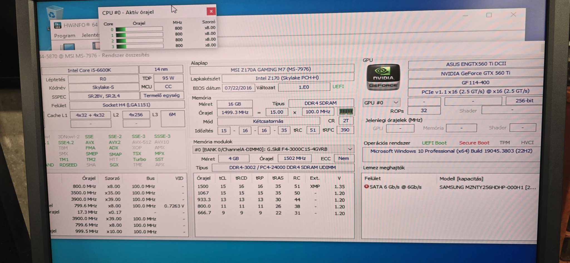Click the Intel Core i5-6600K field
Viewport: 570px width, 263px height.
(90, 70)
